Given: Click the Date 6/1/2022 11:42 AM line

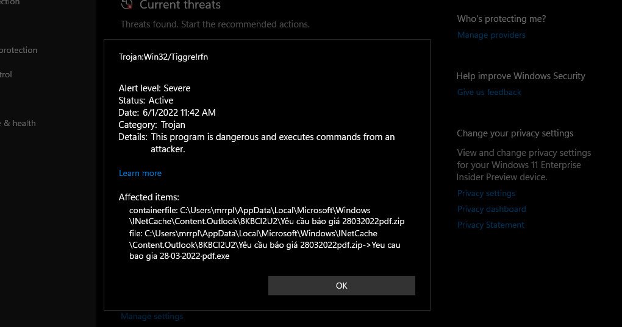Looking at the screenshot, I should pyautogui.click(x=167, y=113).
